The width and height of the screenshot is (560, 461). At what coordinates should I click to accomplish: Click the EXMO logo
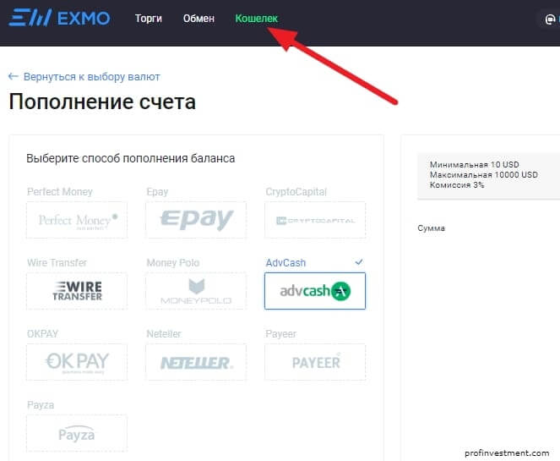click(x=60, y=18)
